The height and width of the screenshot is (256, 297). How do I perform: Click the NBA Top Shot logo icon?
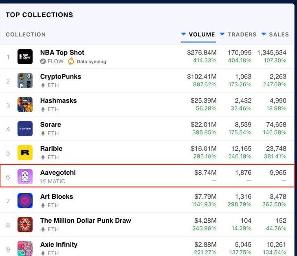(25, 56)
